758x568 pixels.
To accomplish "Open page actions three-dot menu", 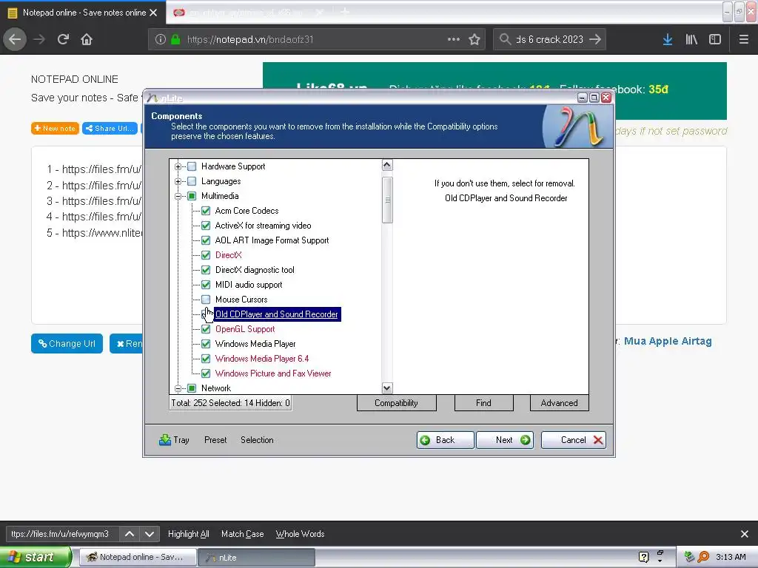I will point(454,39).
